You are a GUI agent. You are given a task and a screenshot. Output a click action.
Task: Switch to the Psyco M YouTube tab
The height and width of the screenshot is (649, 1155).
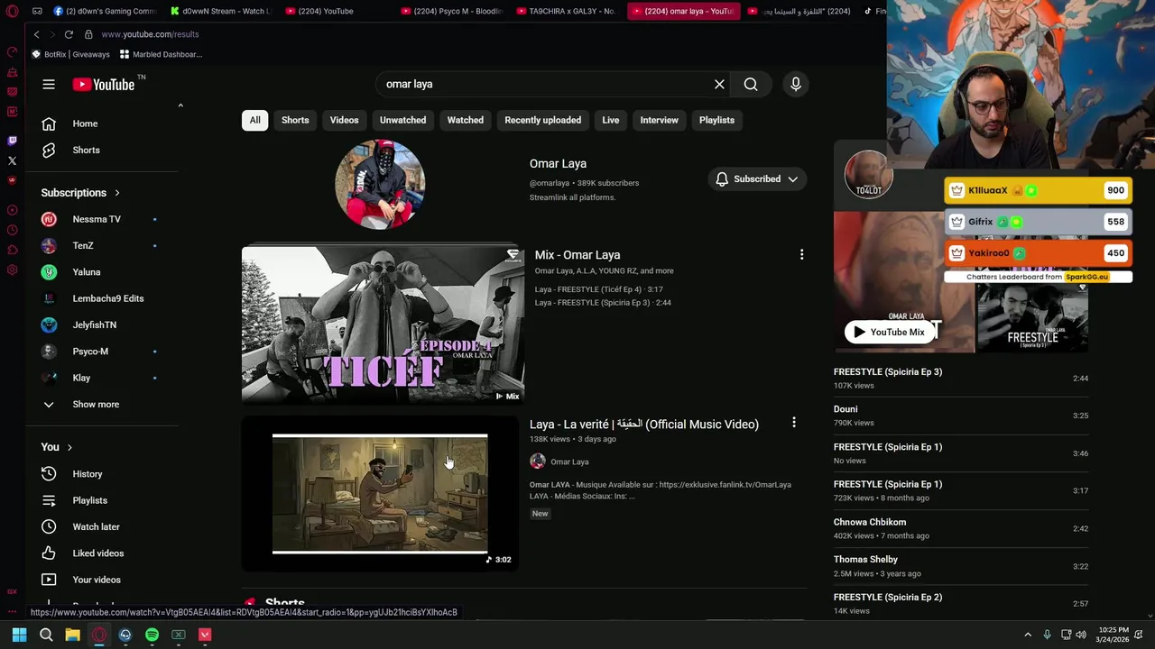pos(451,11)
